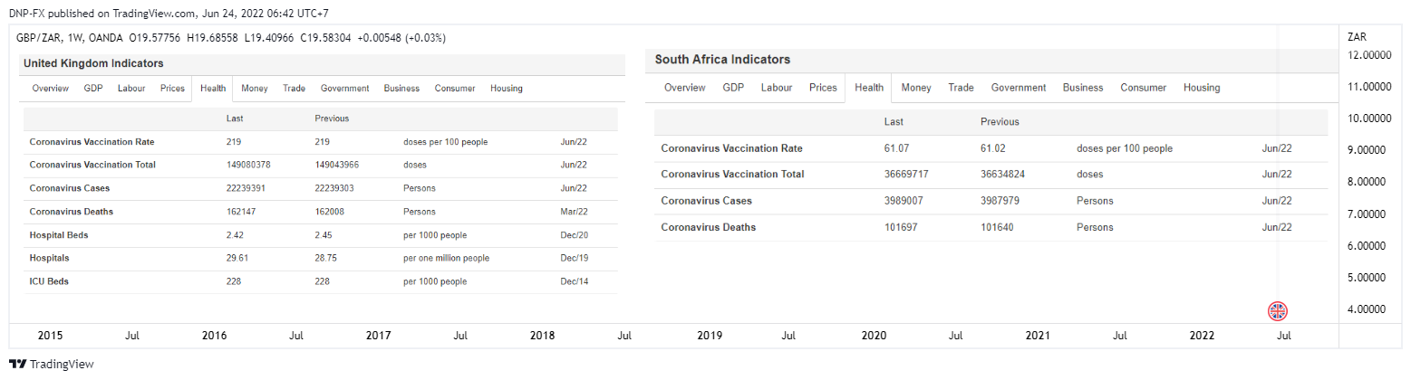Click the 2018 label on time axis

point(542,336)
